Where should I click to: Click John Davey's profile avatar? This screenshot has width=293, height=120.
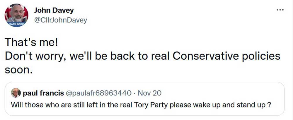(16, 16)
